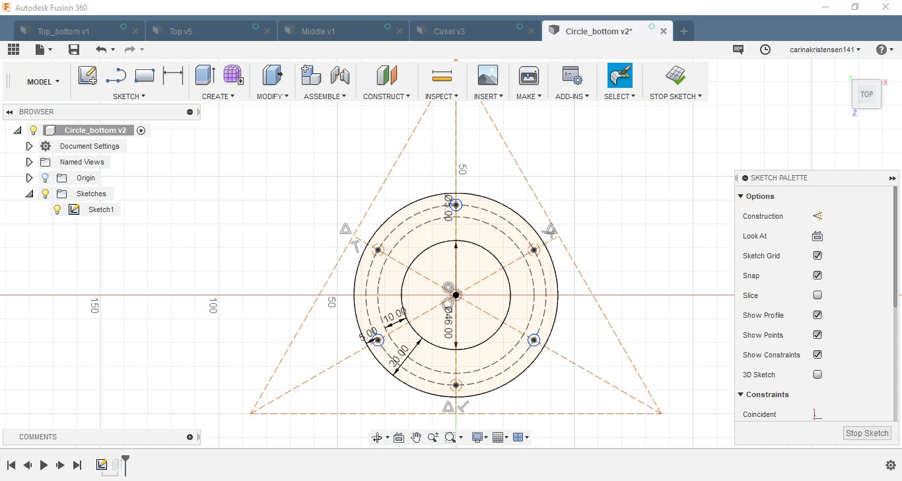The image size is (902, 481).
Task: Click the Measure ruler icon
Action: (x=442, y=75)
